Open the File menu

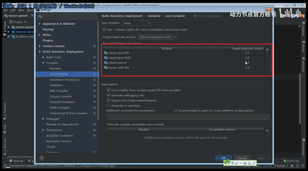pyautogui.click(x=6, y=10)
